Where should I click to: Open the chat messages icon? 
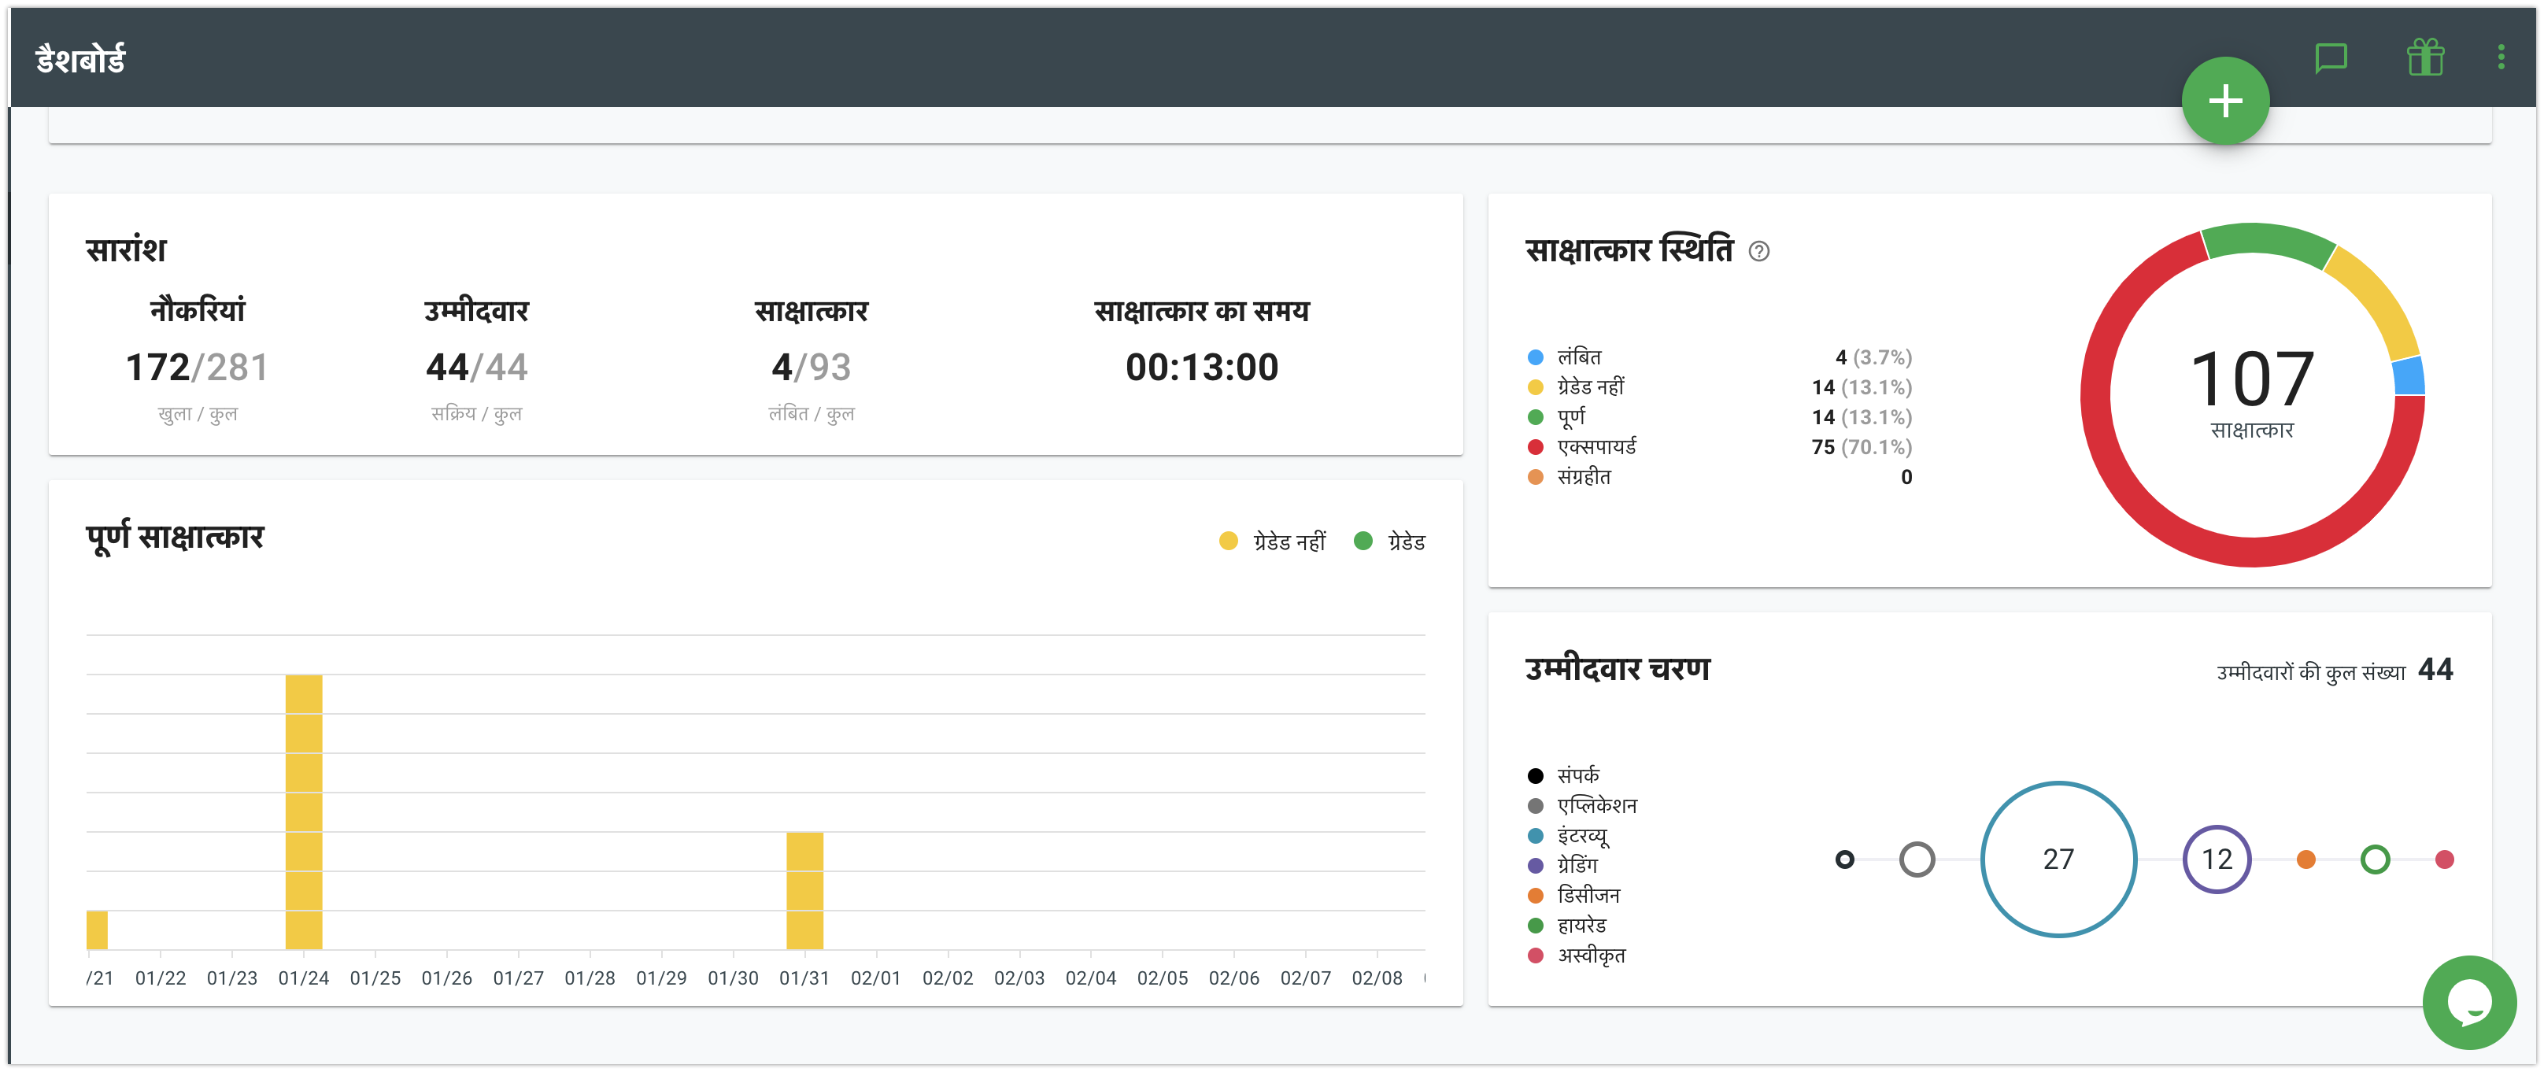coord(2331,58)
